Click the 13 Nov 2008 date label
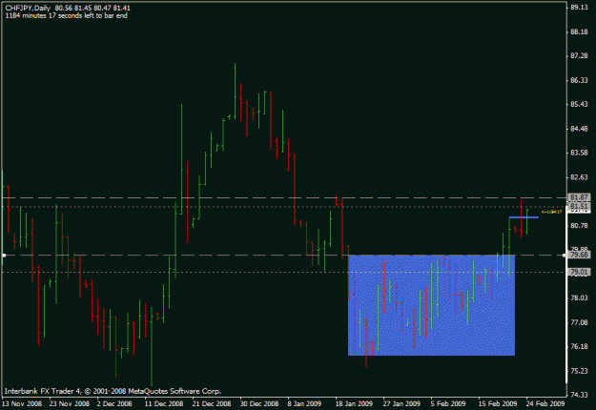 pos(22,403)
